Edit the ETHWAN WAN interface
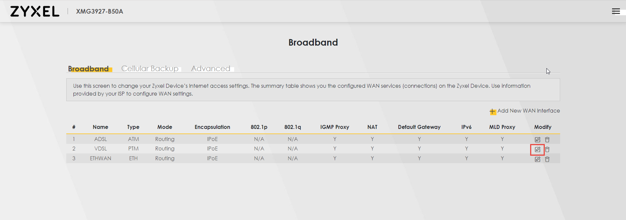This screenshot has width=626, height=220. pyautogui.click(x=537, y=159)
